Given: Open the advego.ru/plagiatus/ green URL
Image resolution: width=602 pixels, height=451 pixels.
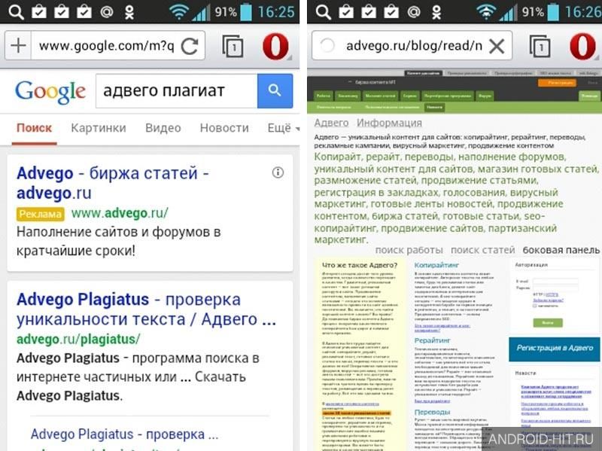Looking at the screenshot, I should 78,340.
